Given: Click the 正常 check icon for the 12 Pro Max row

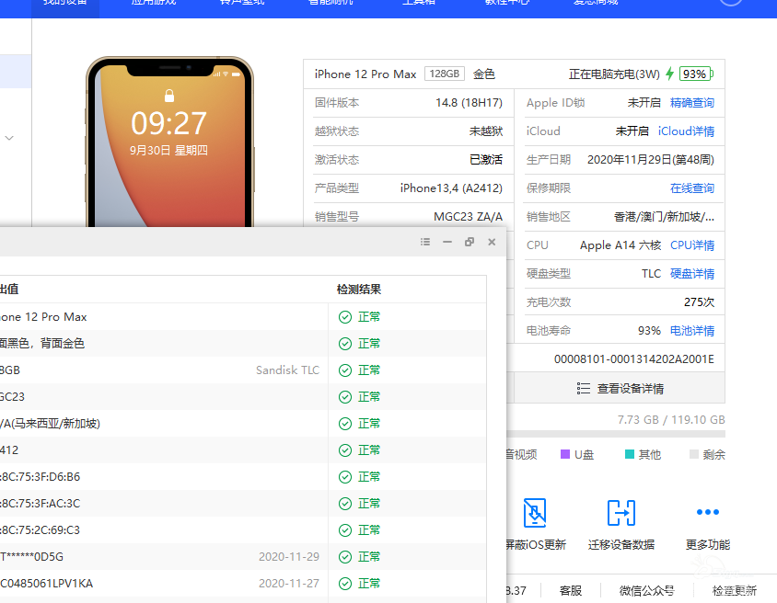Looking at the screenshot, I should point(345,317).
